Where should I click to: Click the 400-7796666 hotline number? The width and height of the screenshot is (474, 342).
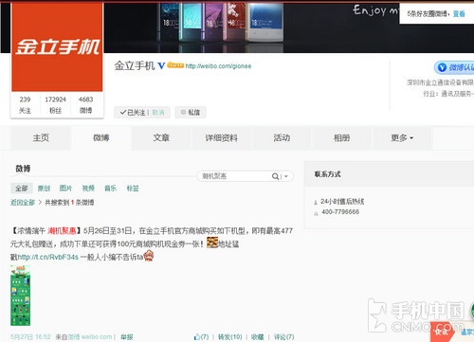340,212
